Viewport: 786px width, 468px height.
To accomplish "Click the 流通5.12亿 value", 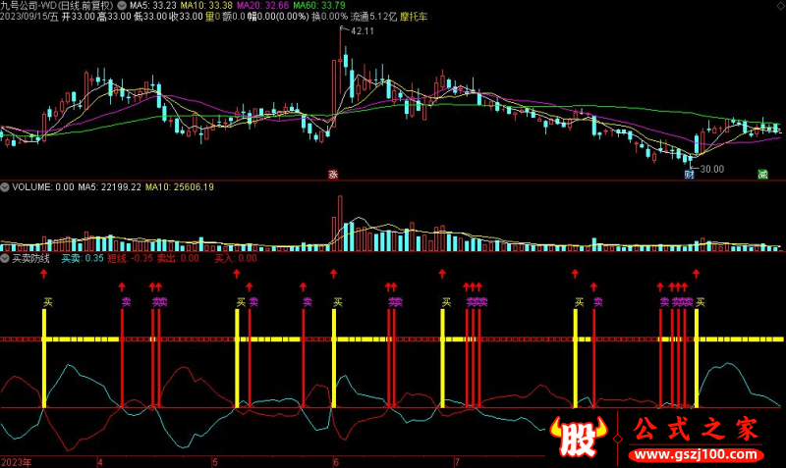I will coord(373,17).
